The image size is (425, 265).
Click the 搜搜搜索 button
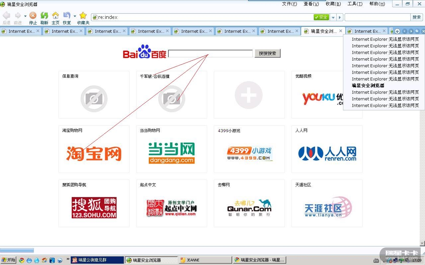tap(268, 53)
